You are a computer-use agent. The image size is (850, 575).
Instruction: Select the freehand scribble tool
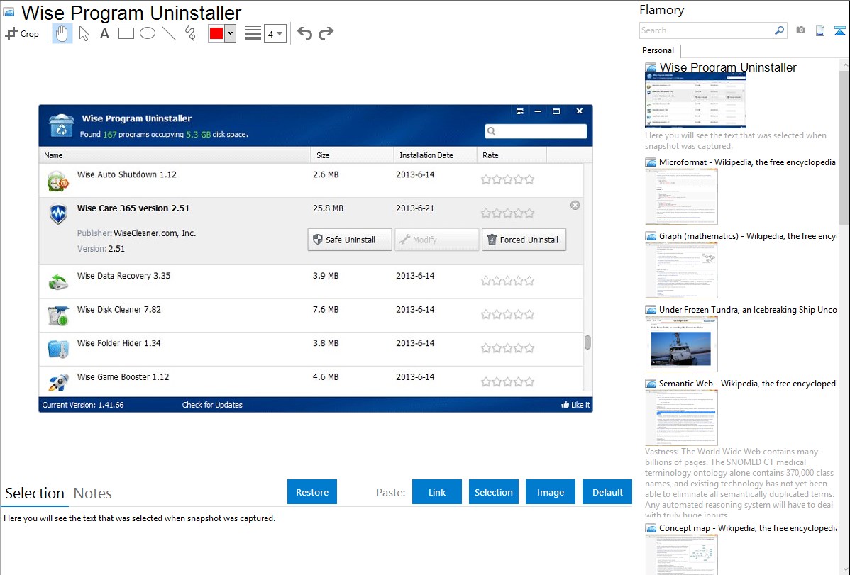point(190,33)
